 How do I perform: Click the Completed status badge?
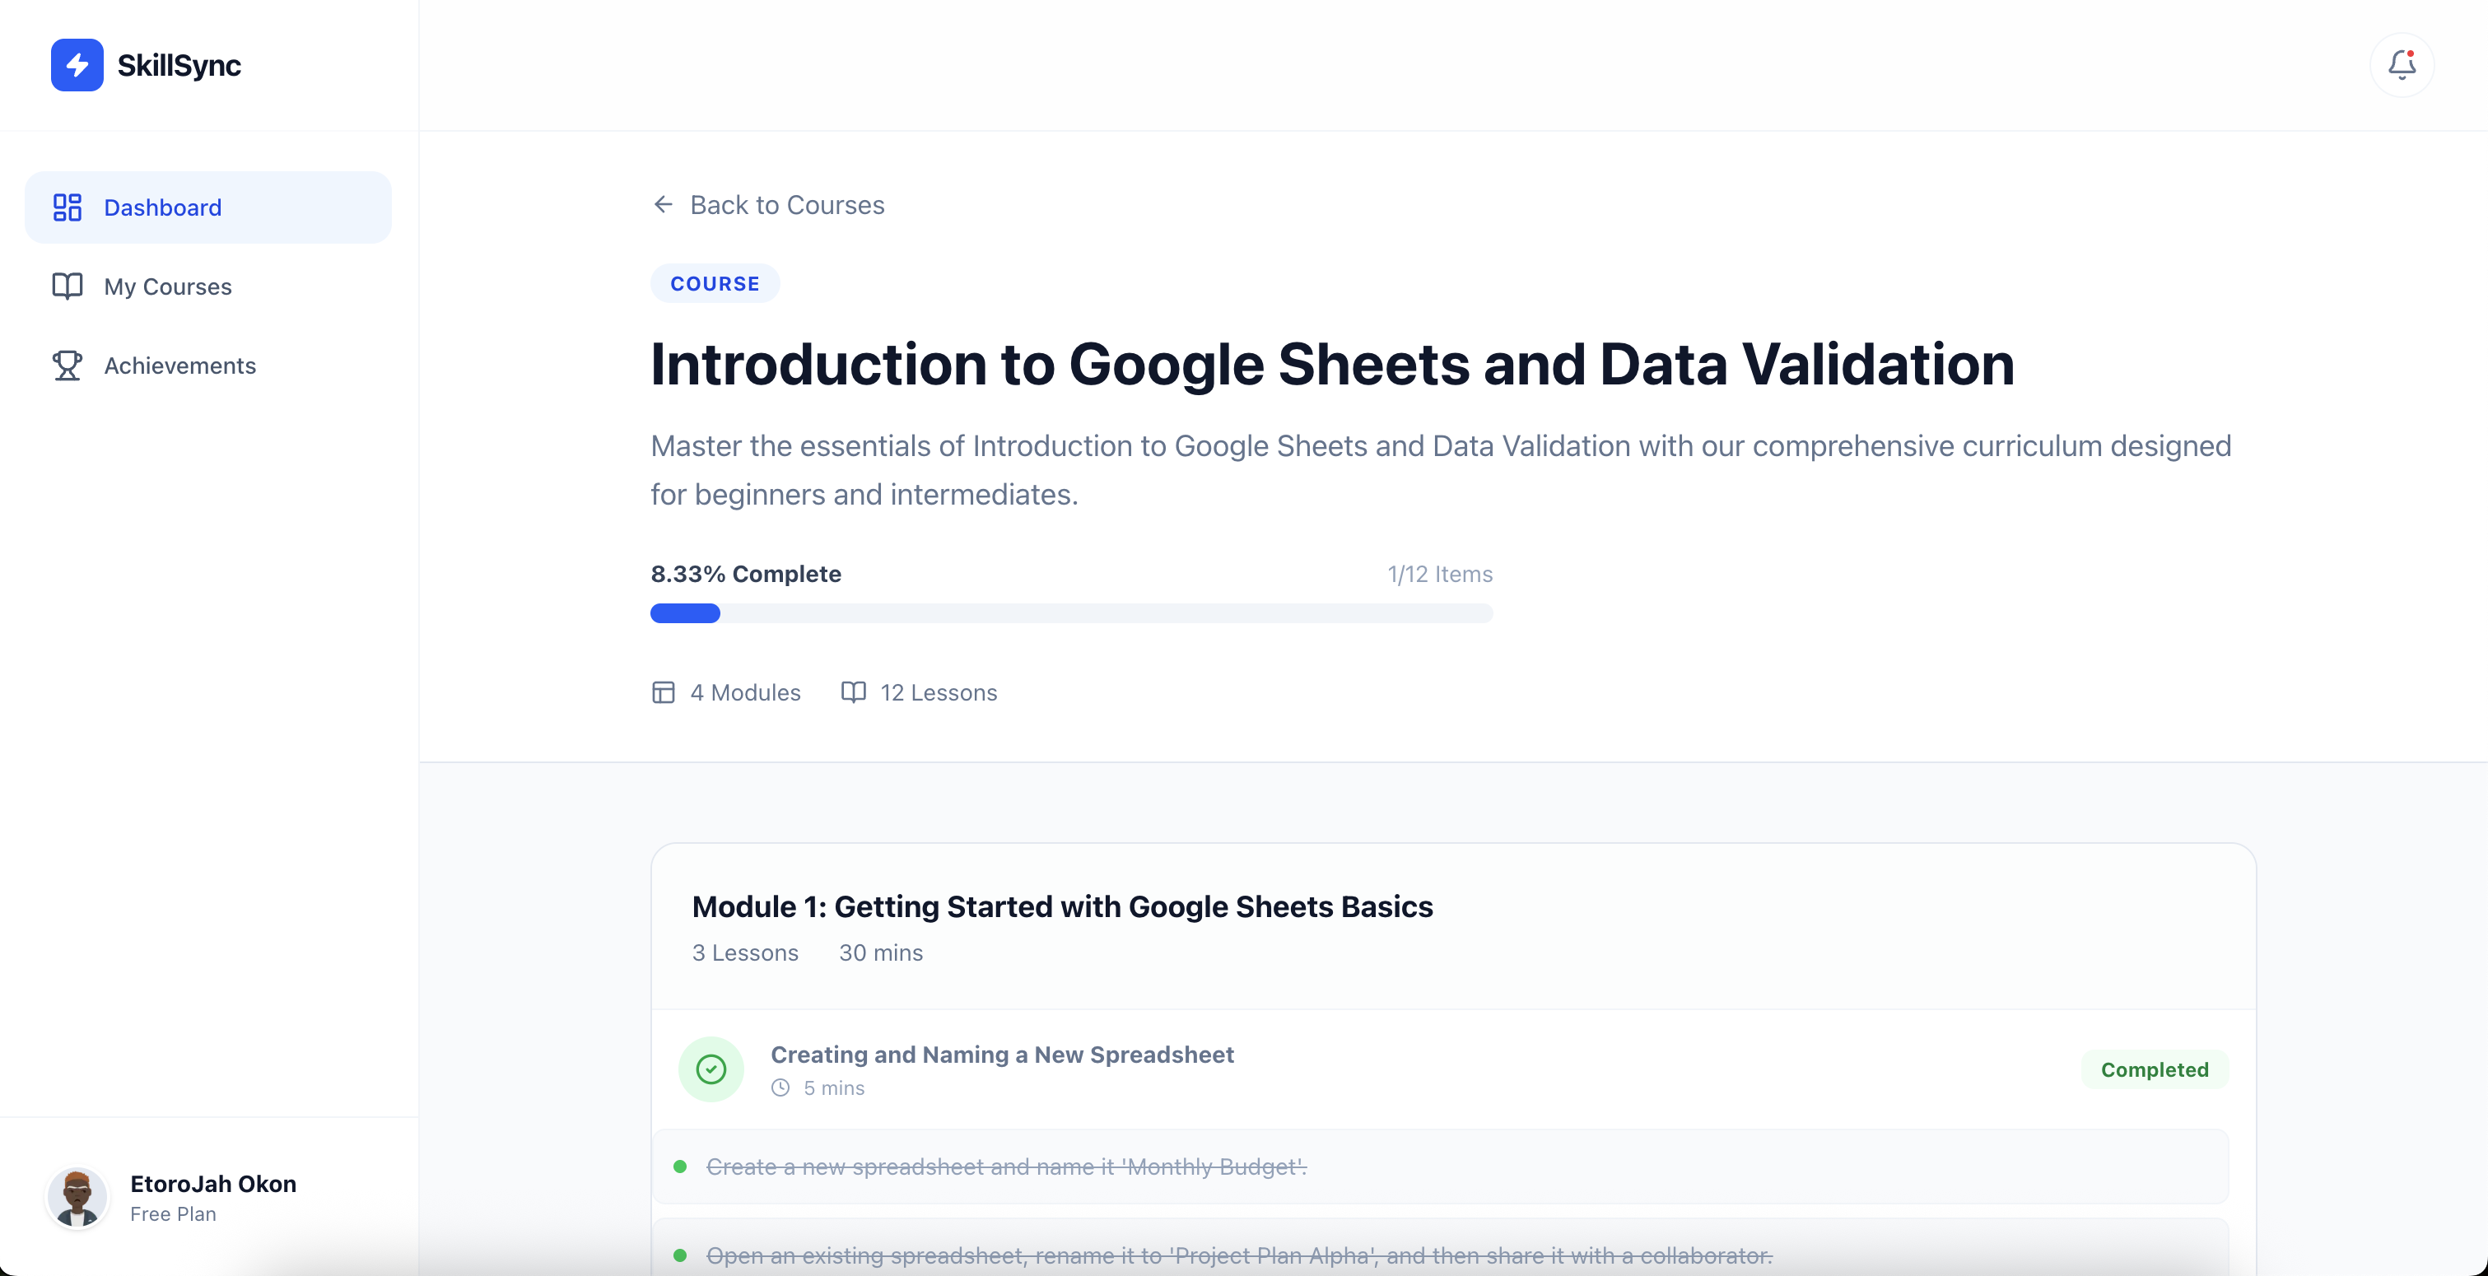pyautogui.click(x=2154, y=1069)
